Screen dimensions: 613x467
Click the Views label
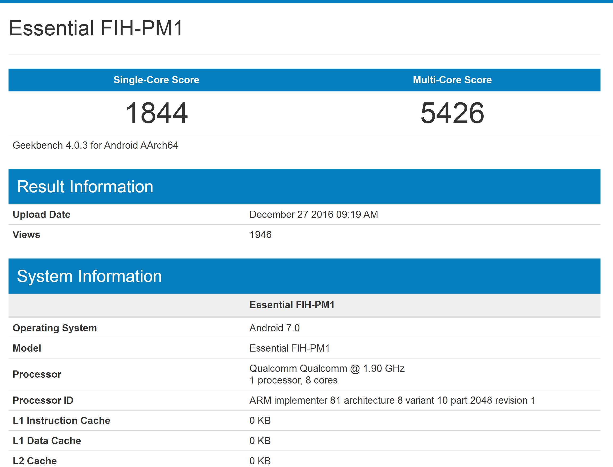[26, 235]
